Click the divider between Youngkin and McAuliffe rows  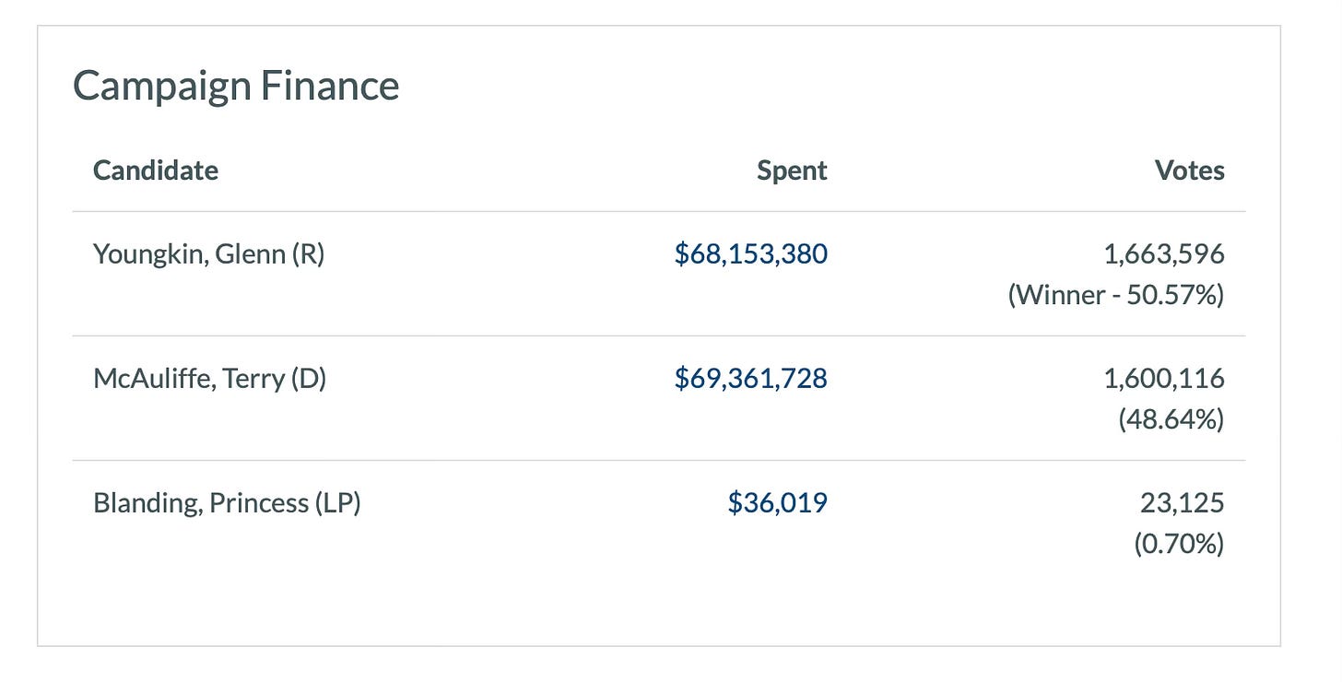coord(659,335)
